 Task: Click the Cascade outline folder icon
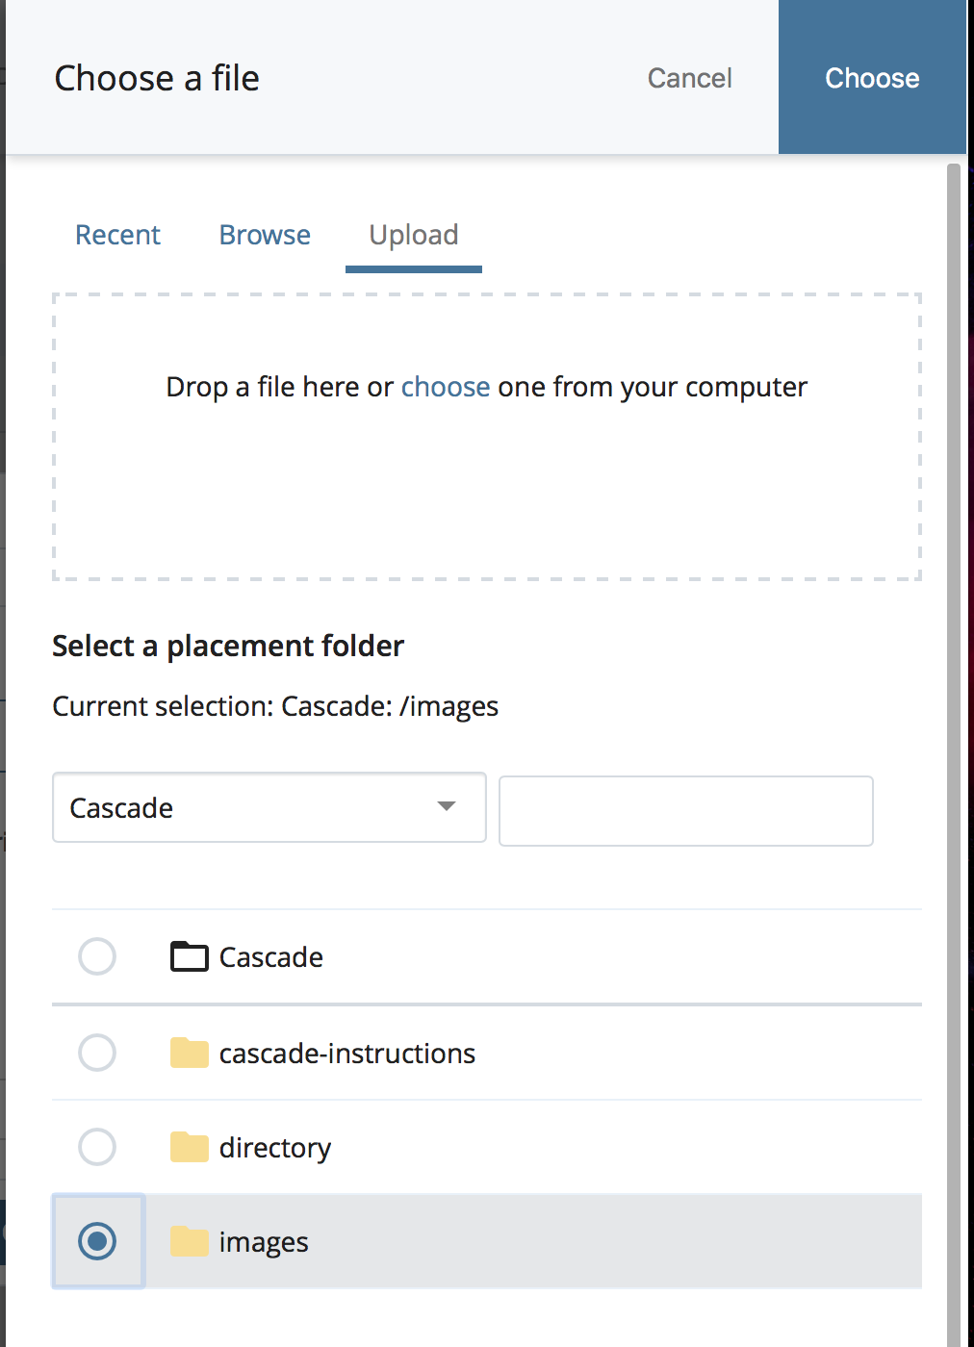click(x=190, y=956)
